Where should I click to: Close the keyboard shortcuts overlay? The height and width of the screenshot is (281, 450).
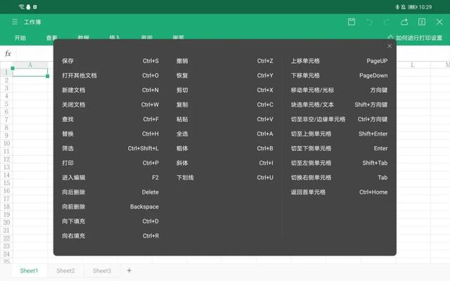[x=390, y=46]
